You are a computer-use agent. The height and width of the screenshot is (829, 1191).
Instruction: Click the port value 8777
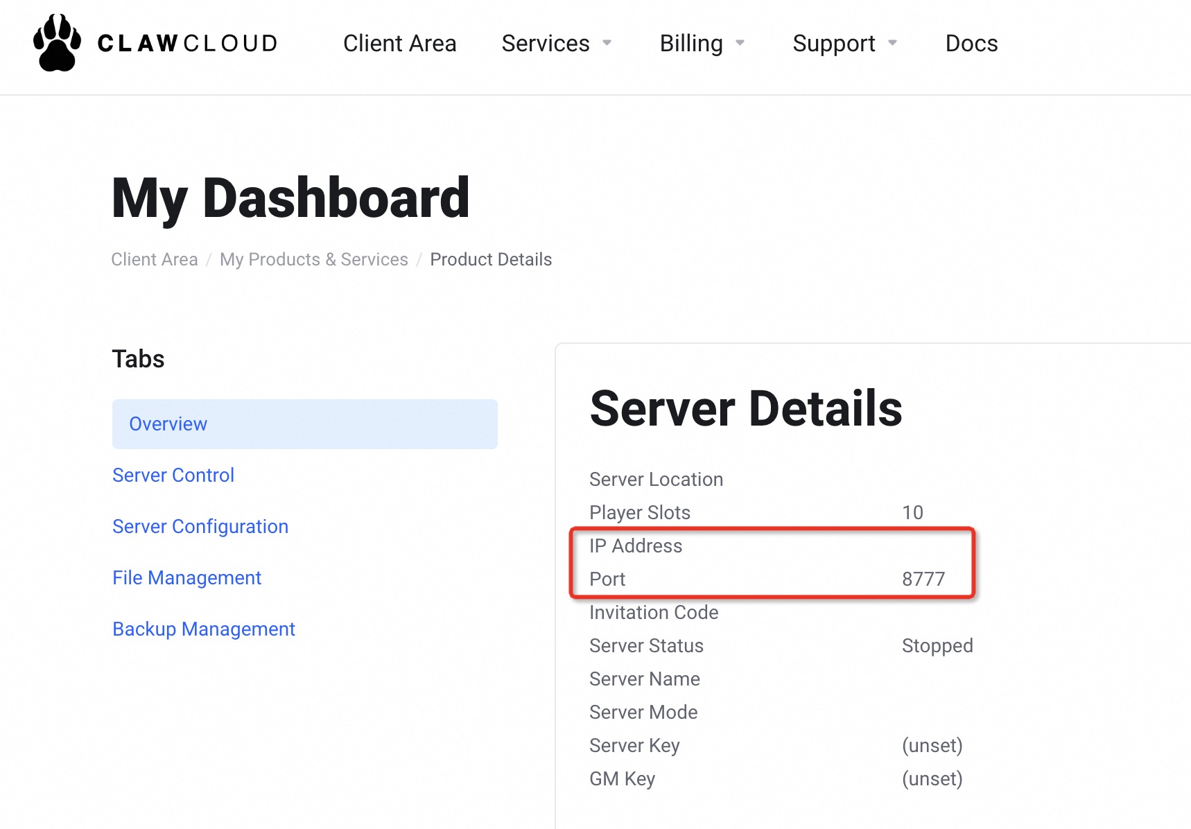pos(923,579)
